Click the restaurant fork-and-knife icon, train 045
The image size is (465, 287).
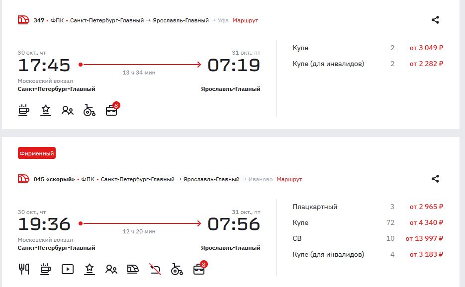(x=24, y=269)
